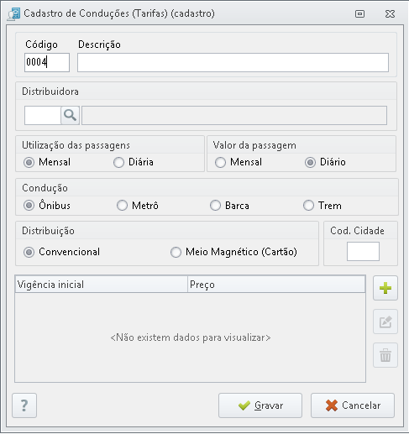The image size is (409, 434).
Task: Click the Cod. Cidade input box
Action: 363,251
